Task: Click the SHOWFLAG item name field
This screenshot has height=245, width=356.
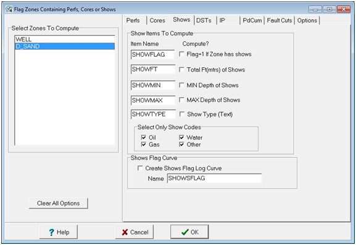Action: (x=153, y=55)
